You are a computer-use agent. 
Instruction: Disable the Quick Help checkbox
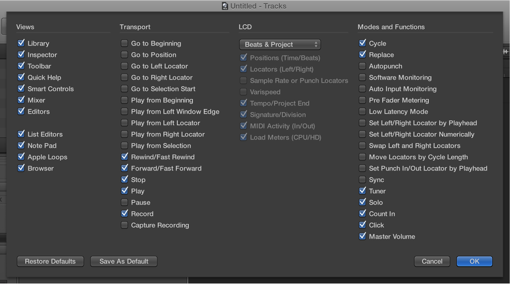point(21,77)
